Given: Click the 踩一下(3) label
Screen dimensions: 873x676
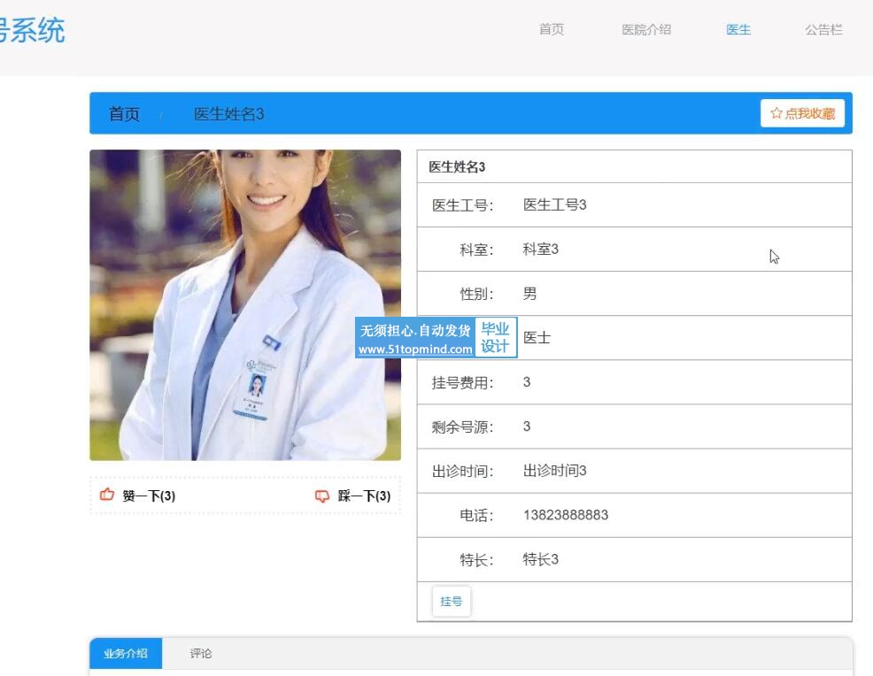Looking at the screenshot, I should [x=364, y=495].
